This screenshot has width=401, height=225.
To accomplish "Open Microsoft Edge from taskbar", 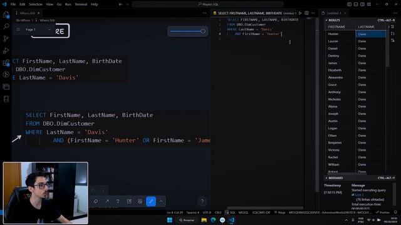I will [x=213, y=220].
